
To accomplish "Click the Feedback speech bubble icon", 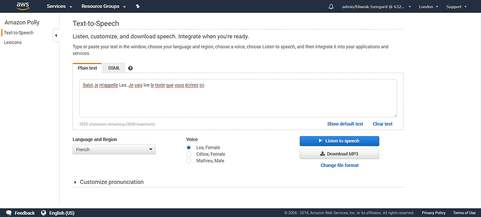I will [9, 213].
